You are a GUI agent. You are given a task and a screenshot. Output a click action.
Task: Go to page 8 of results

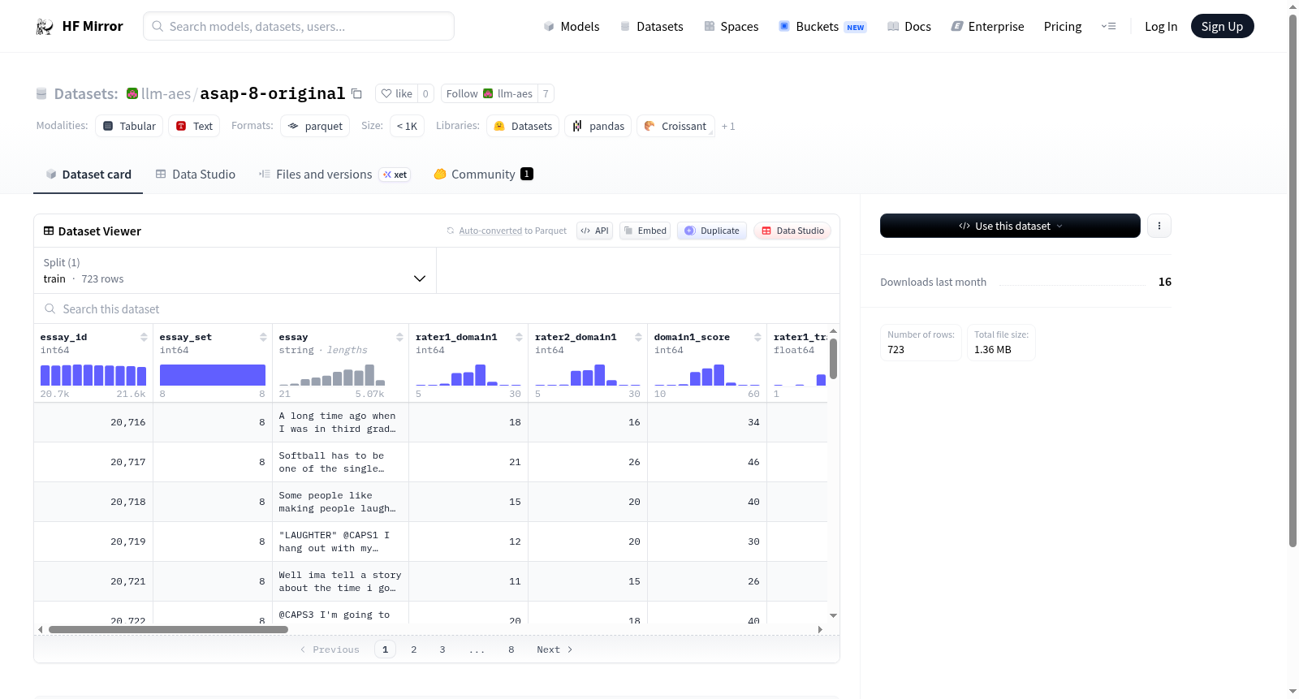[511, 649]
